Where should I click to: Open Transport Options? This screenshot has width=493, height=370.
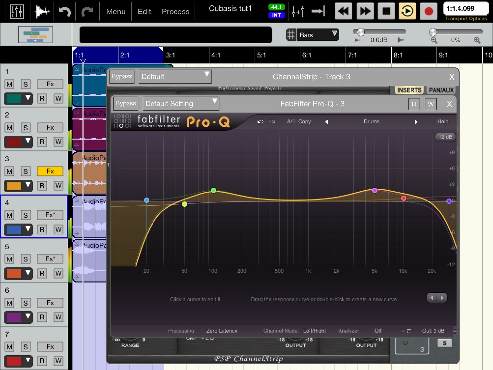[x=466, y=19]
